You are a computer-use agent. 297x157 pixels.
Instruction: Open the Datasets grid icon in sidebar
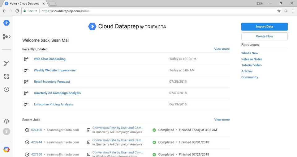click(x=6, y=76)
